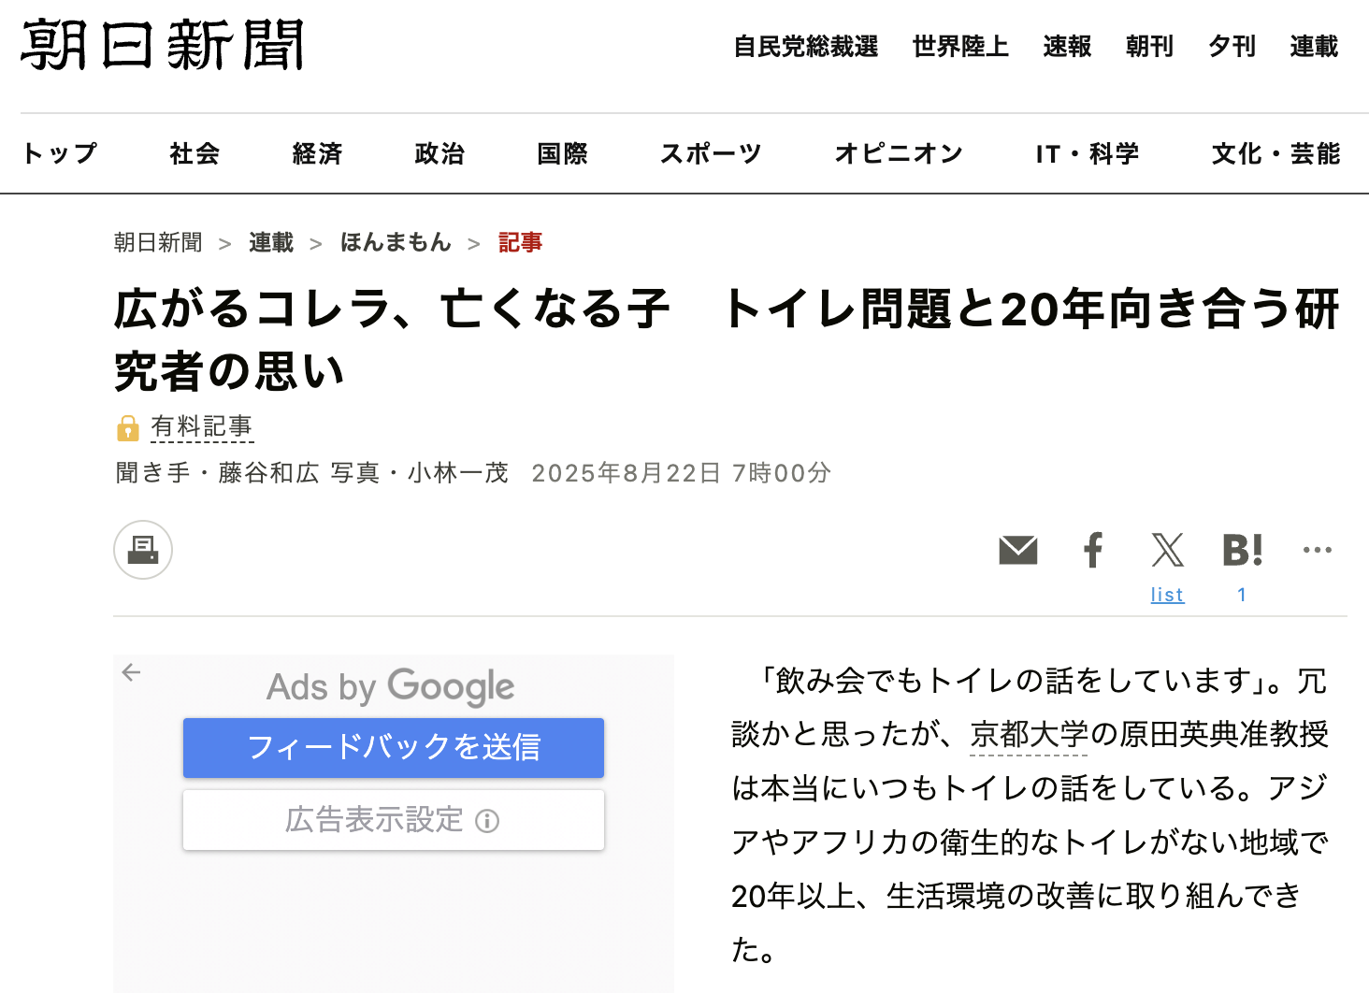Bookmark with Hatena B! icon
This screenshot has width=1369, height=993.
(x=1242, y=550)
